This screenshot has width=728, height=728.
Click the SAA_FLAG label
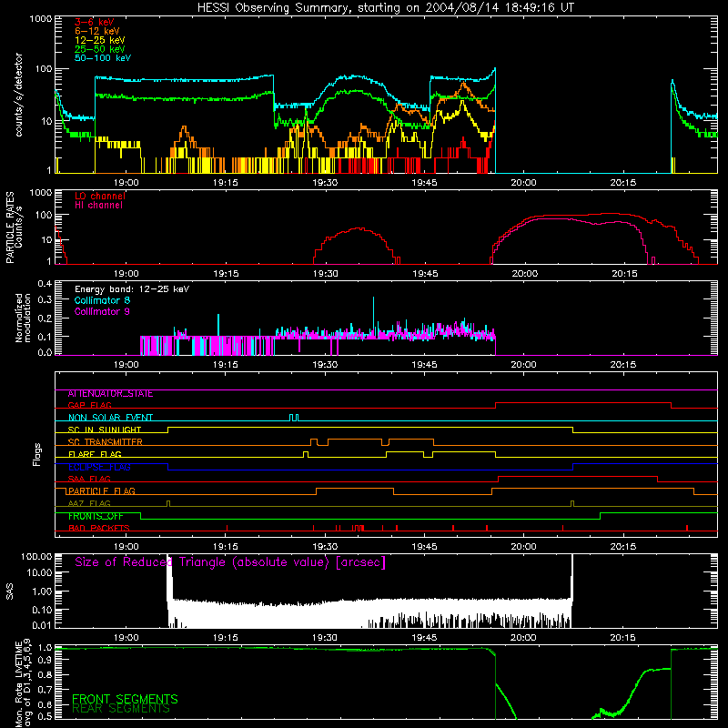pyautogui.click(x=89, y=480)
